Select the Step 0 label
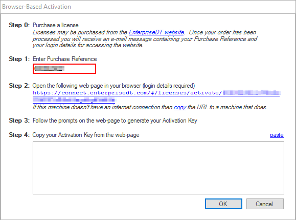Screen dimensions: 296x220 (x=19, y=25)
